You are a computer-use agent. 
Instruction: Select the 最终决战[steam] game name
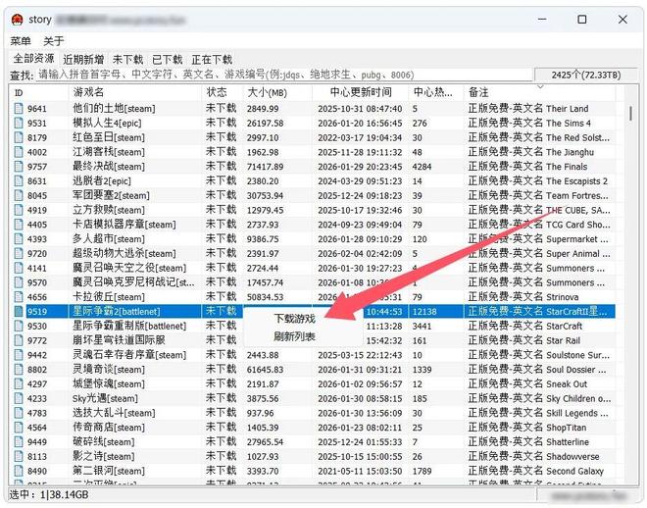point(109,167)
